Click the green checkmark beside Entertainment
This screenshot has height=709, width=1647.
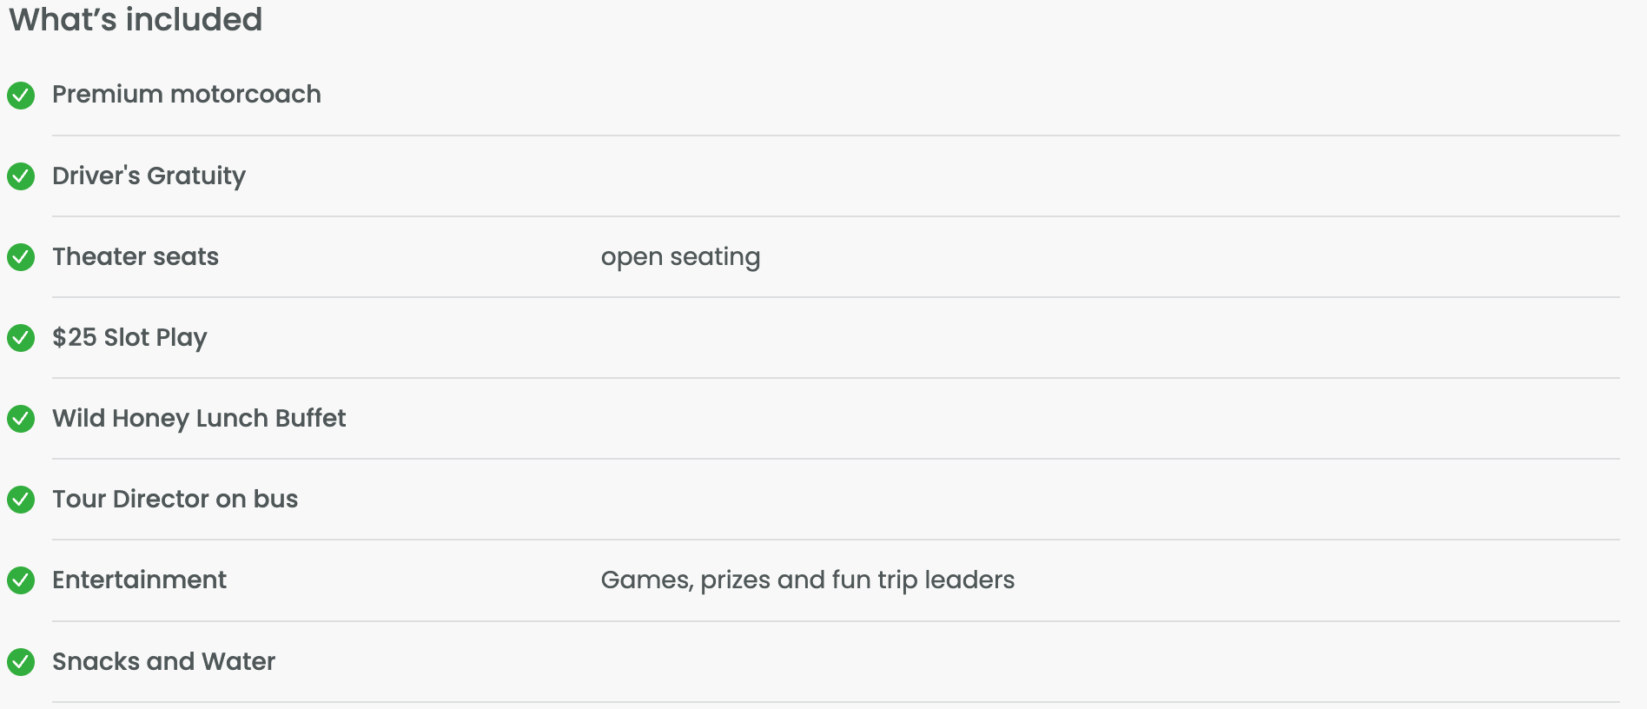tap(21, 580)
